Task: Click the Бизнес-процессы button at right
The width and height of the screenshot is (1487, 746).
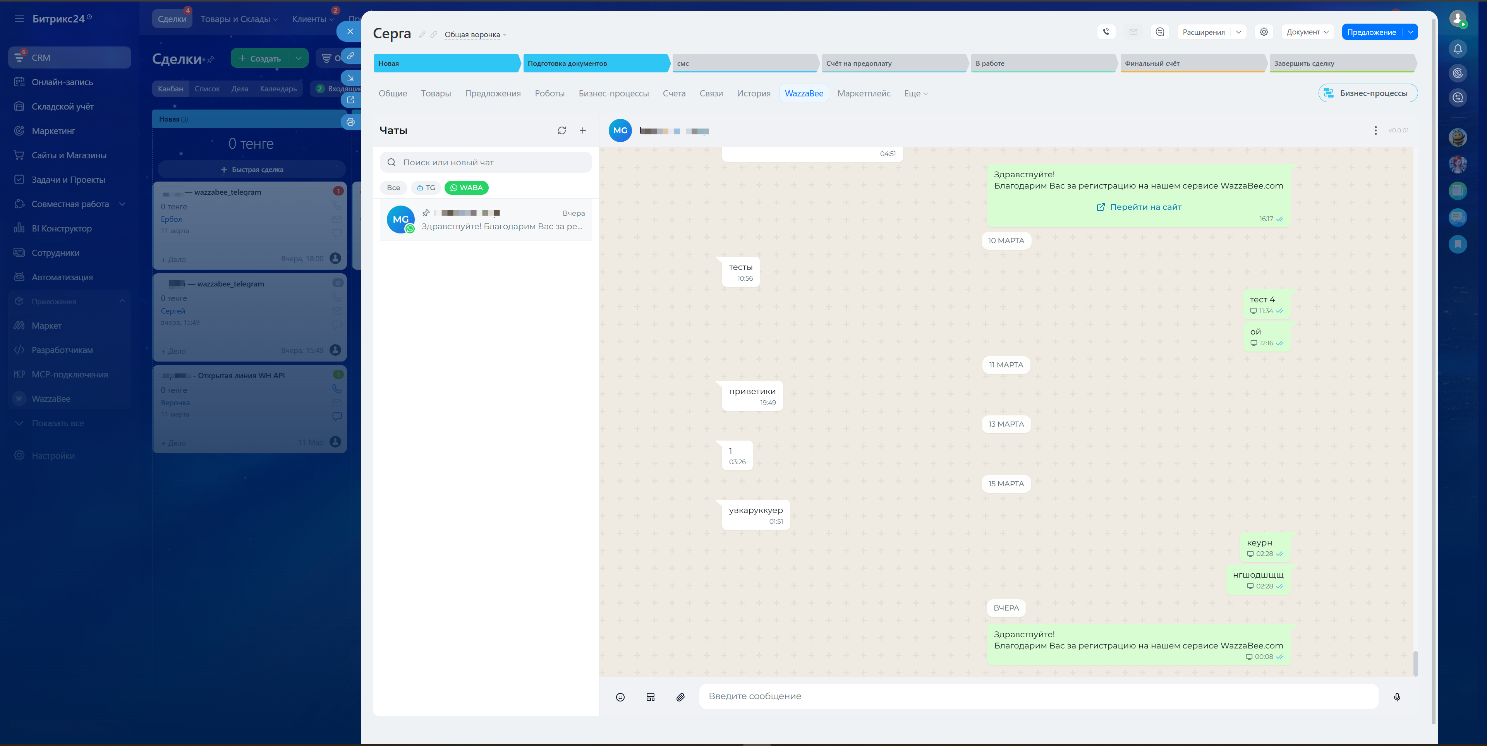Action: (x=1367, y=93)
